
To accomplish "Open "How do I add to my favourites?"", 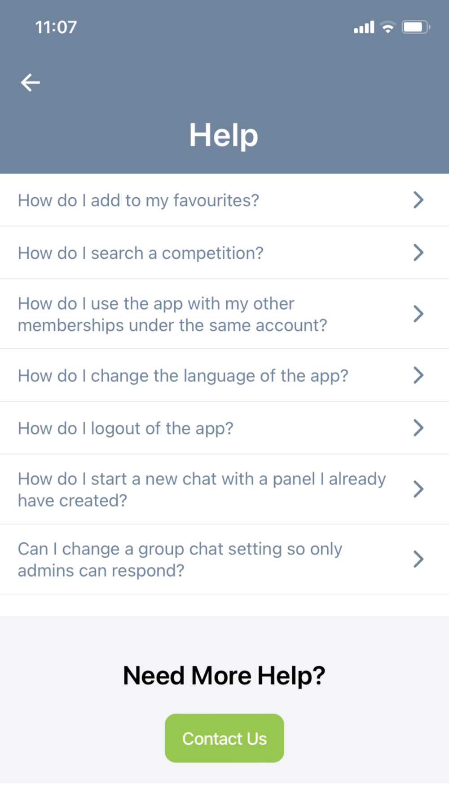I will [x=138, y=200].
